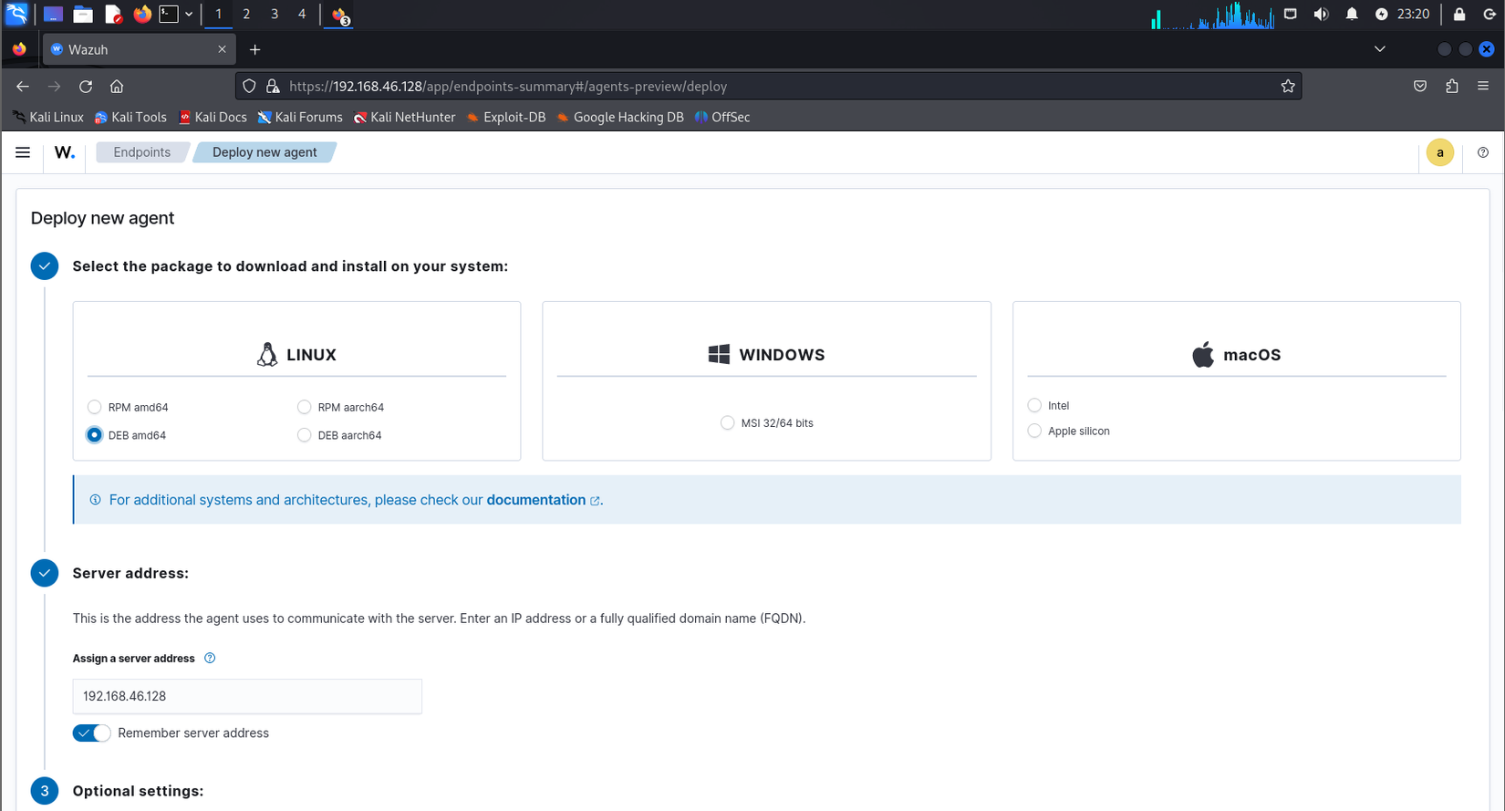Launch Firefox from the top panel
The width and height of the screenshot is (1505, 811).
(x=142, y=14)
